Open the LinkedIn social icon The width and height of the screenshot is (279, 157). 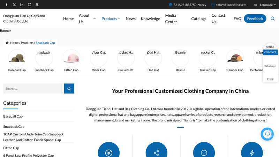(22, 5)
